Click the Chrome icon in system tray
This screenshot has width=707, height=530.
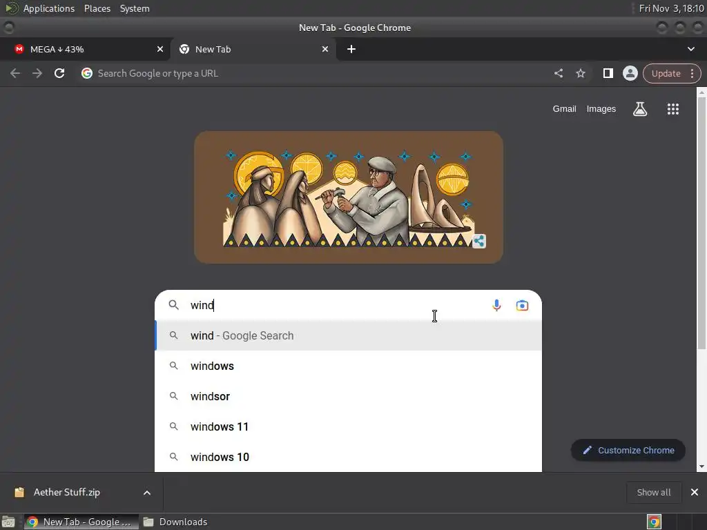(654, 522)
